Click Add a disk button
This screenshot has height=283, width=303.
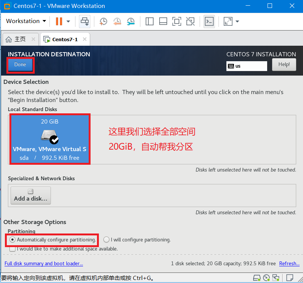pos(31,195)
